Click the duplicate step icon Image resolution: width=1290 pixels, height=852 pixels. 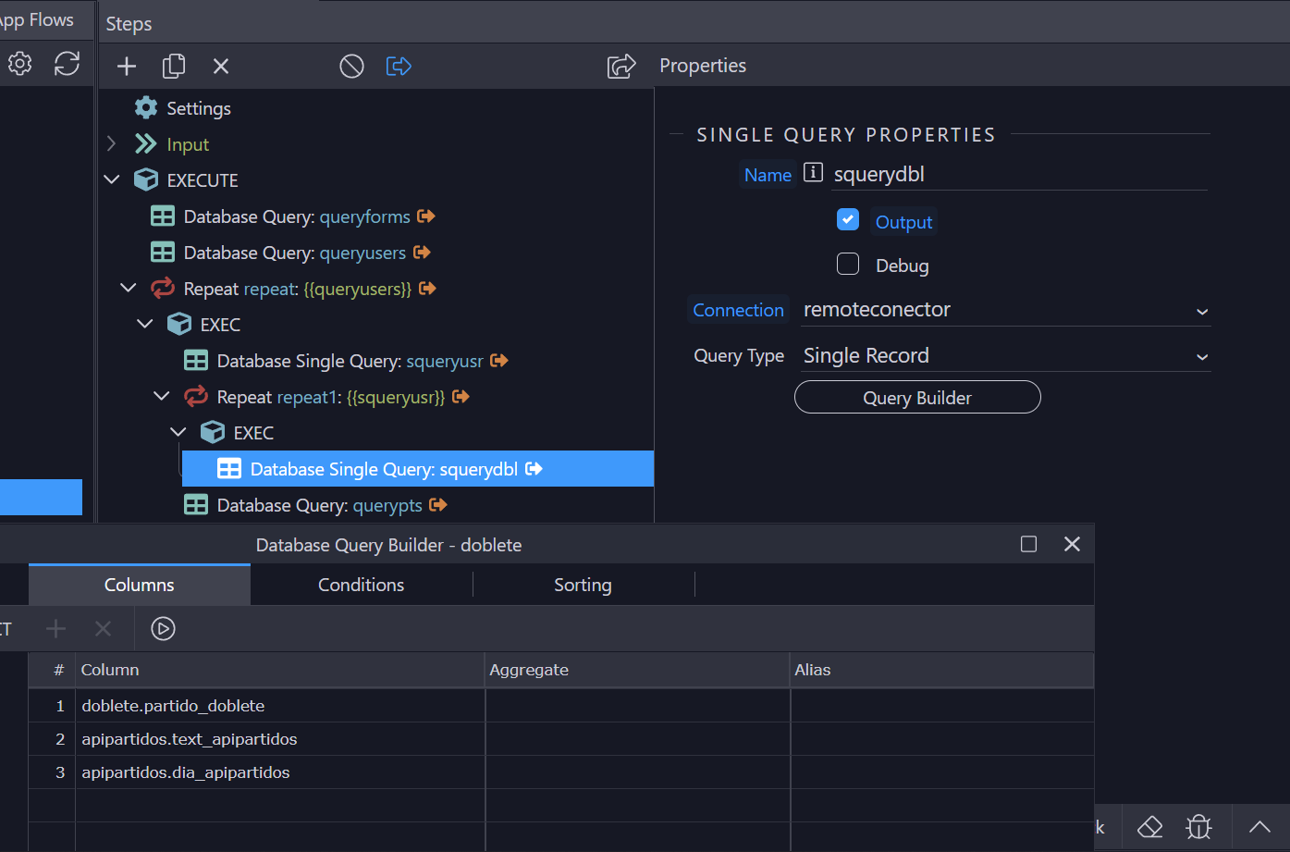point(174,67)
